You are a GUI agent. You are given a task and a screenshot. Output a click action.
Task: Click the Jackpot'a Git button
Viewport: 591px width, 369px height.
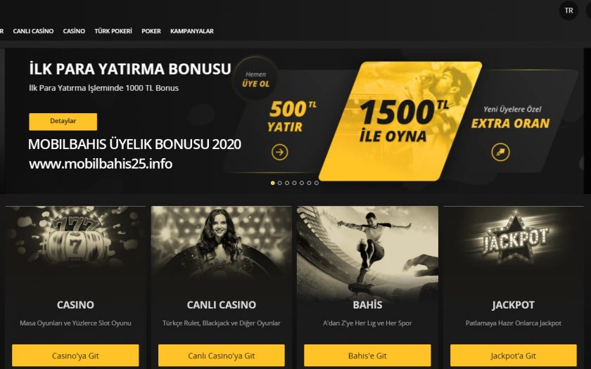pyautogui.click(x=514, y=356)
